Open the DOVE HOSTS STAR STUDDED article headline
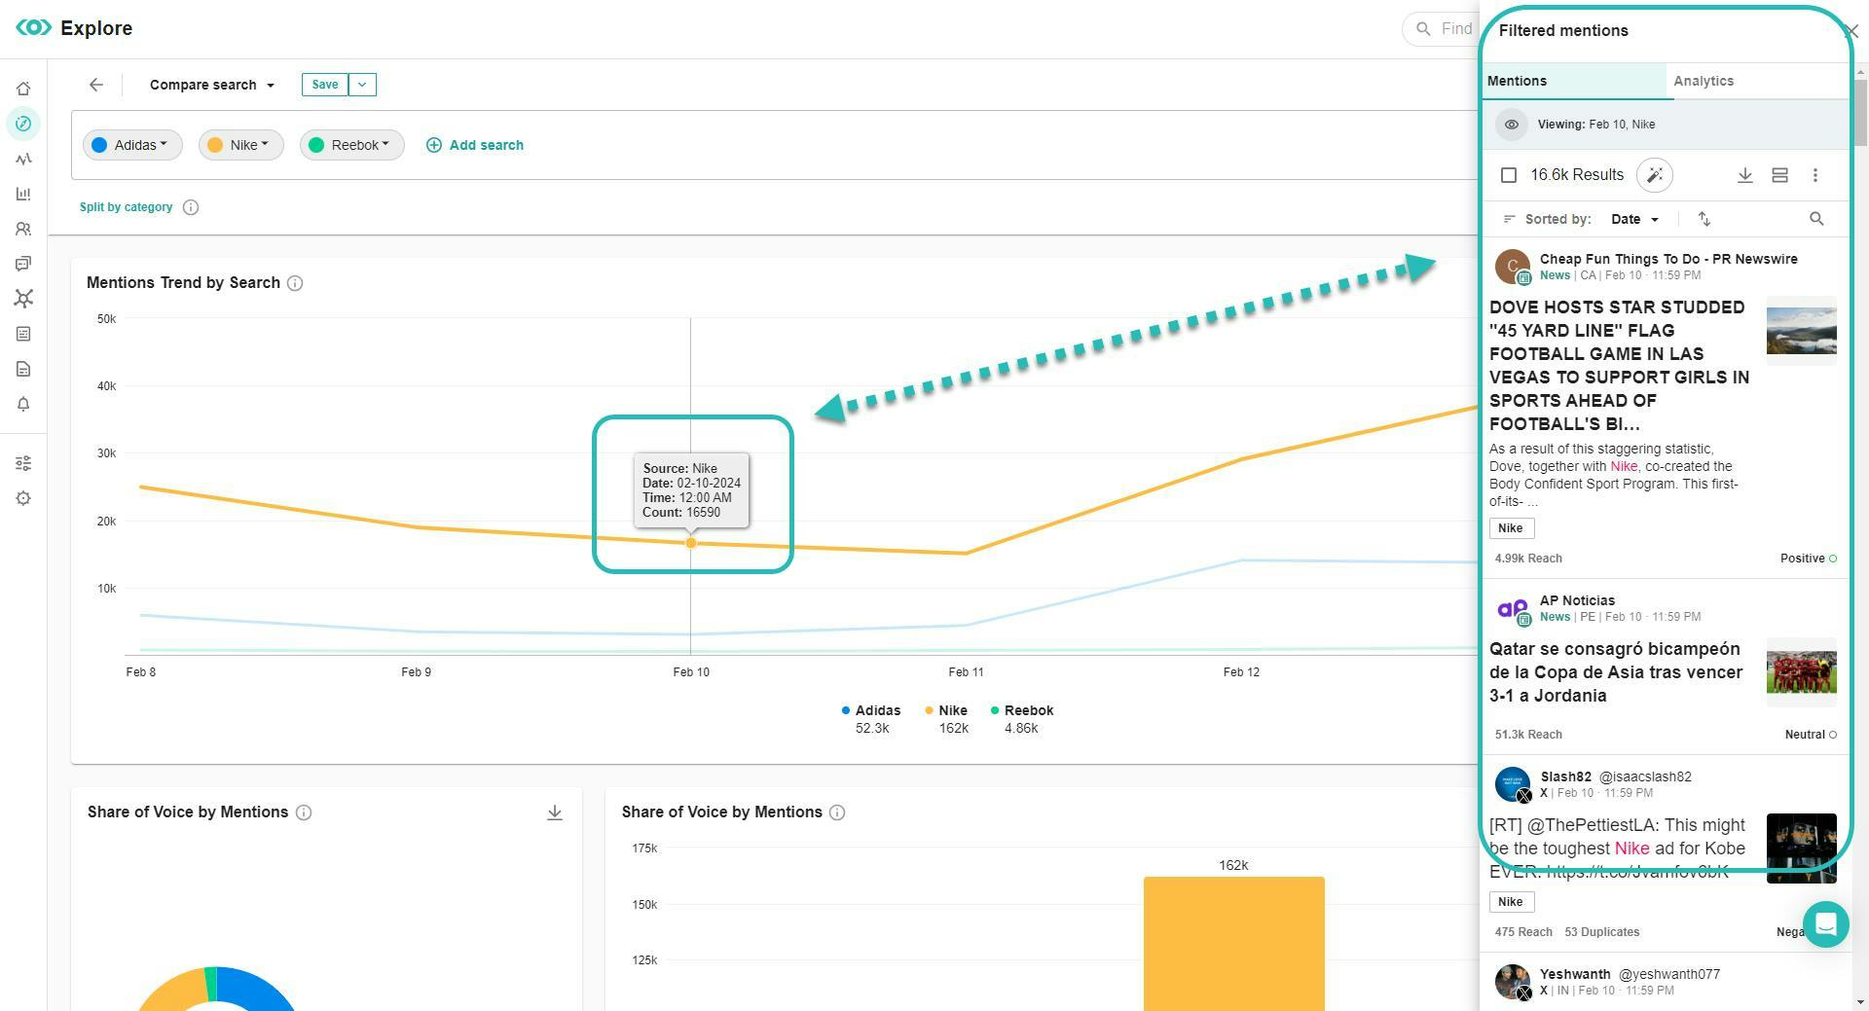Image resolution: width=1869 pixels, height=1011 pixels. [x=1619, y=365]
